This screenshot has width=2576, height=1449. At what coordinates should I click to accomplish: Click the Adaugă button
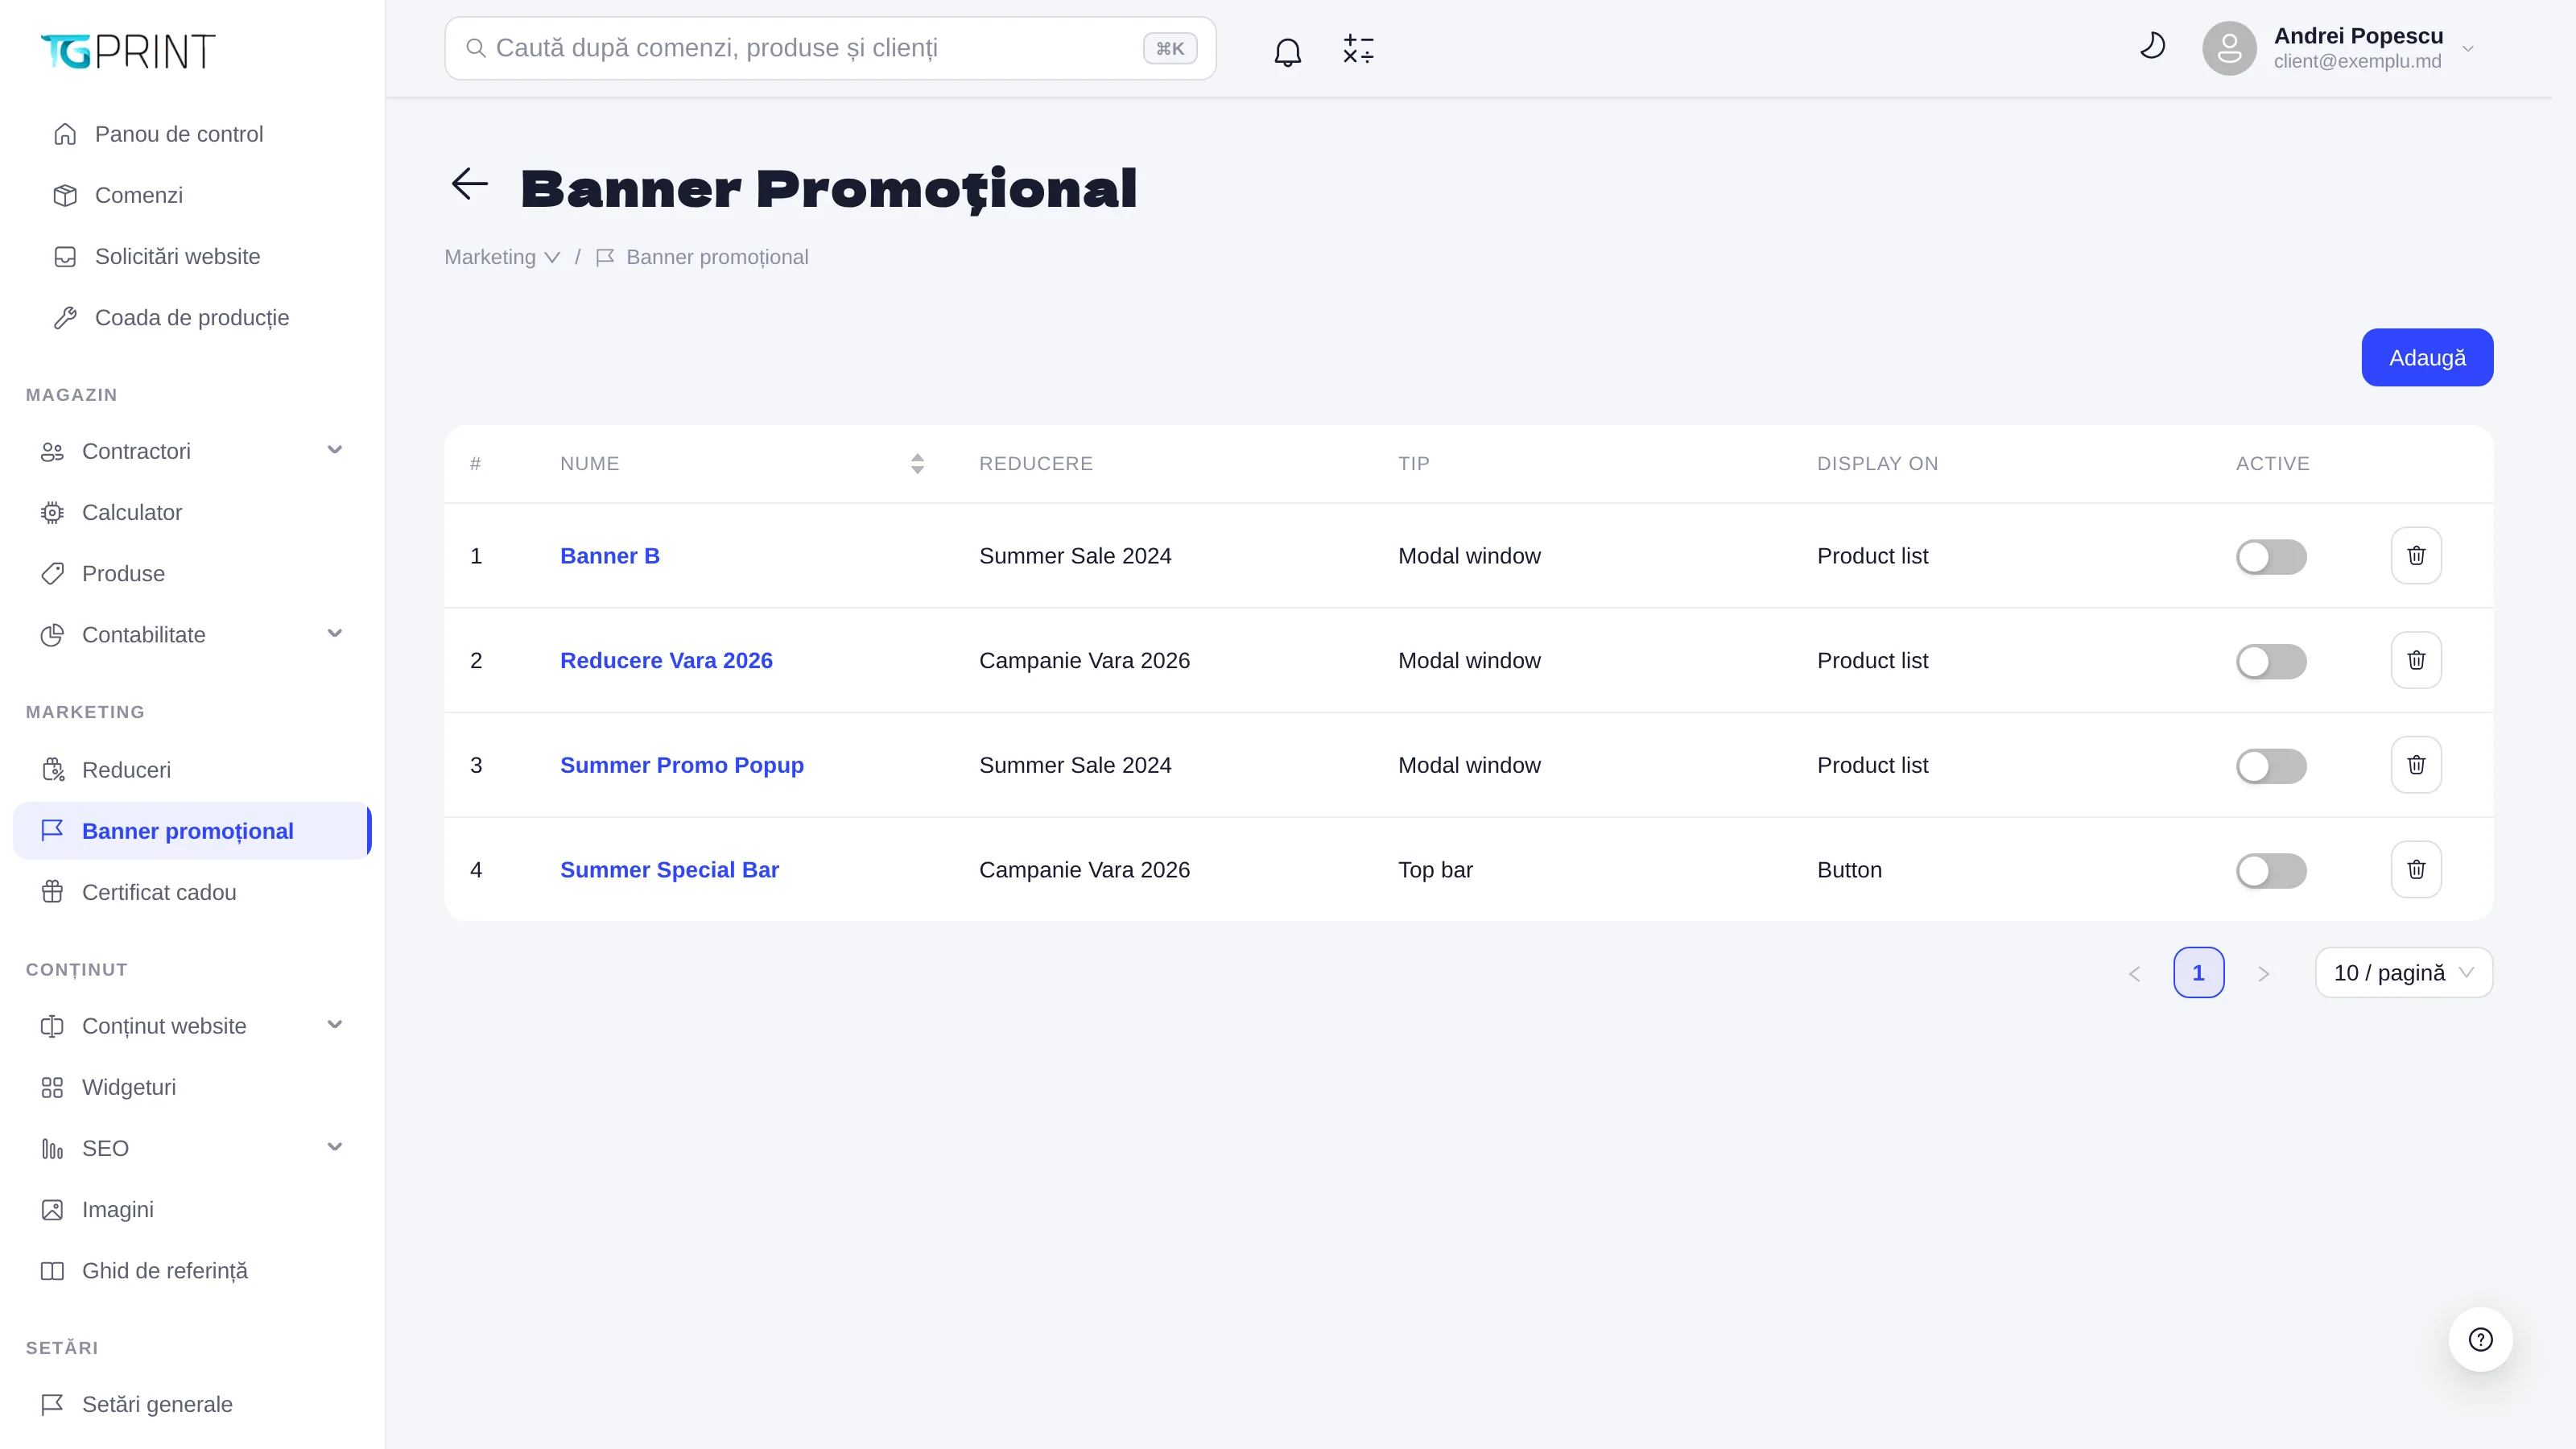pyautogui.click(x=2427, y=358)
